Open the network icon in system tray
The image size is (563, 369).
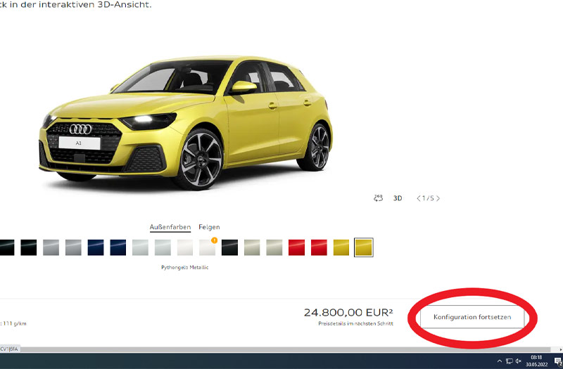pos(509,361)
